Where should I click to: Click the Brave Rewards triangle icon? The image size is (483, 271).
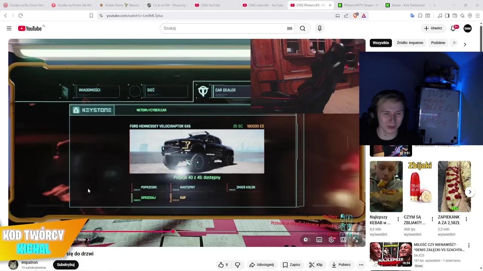(364, 15)
